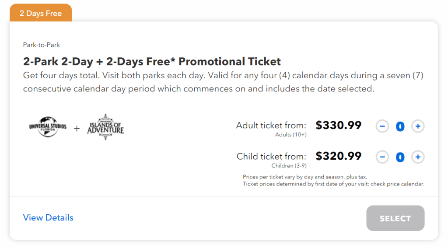448x248 pixels.
Task: Click the Universal Studios Florida logo
Action: click(x=48, y=126)
